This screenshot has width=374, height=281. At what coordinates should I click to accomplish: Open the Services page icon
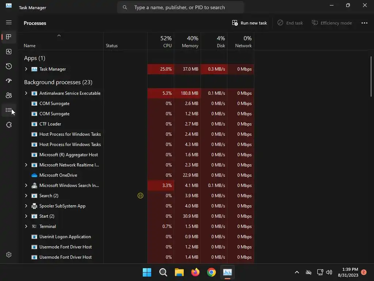click(9, 125)
